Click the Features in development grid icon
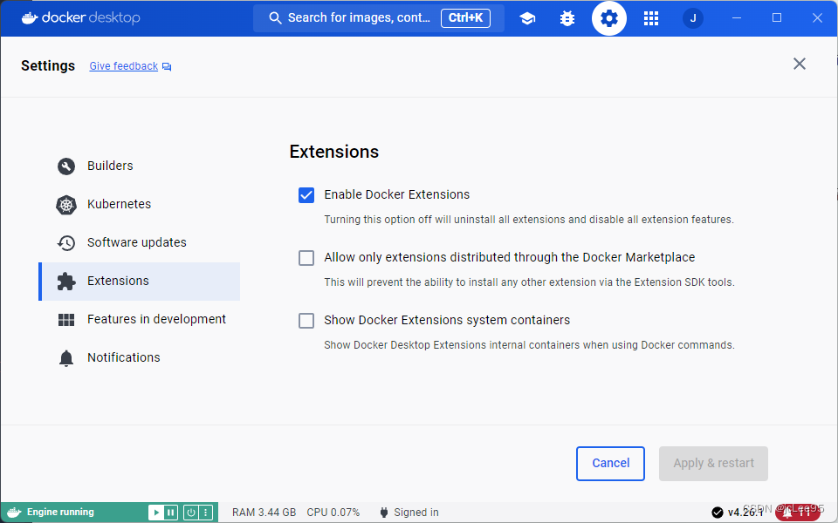This screenshot has width=838, height=523. coord(66,320)
